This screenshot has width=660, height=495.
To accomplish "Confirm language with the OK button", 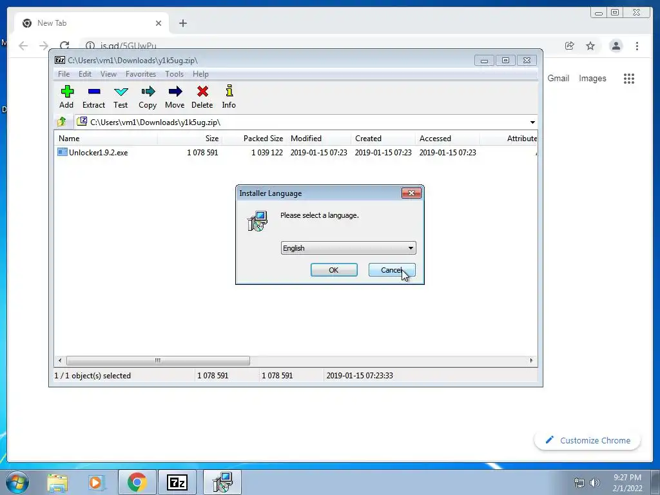I will [334, 270].
